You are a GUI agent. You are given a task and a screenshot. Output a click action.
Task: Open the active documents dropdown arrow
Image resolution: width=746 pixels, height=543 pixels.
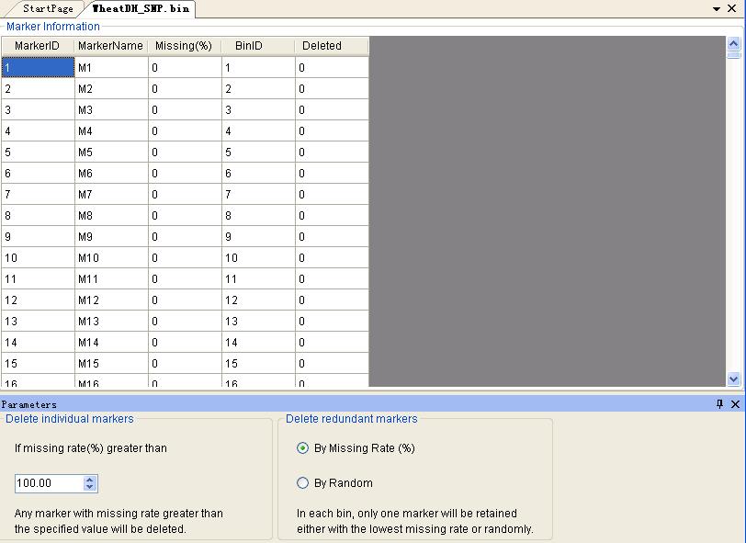(717, 8)
